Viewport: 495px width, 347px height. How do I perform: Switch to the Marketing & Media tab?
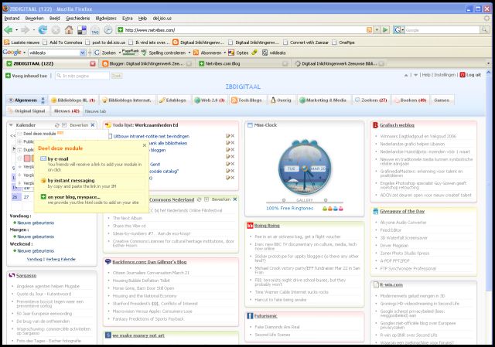[x=323, y=100]
